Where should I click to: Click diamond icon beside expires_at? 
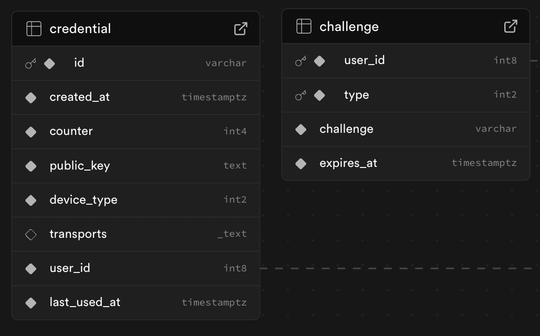(x=301, y=163)
